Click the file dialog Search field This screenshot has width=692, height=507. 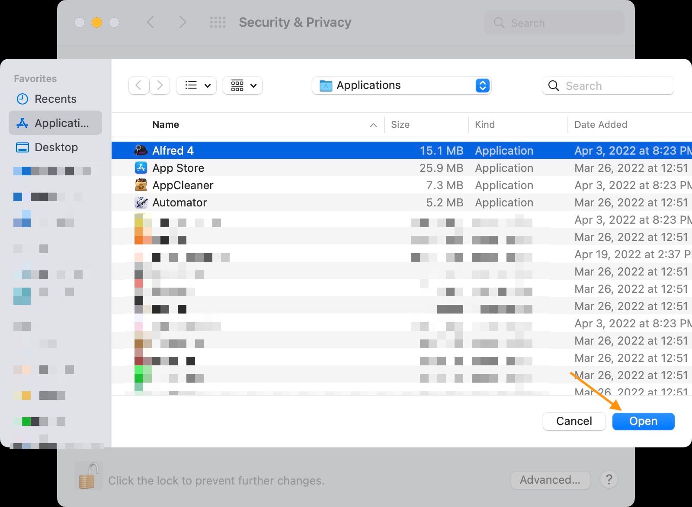(608, 86)
